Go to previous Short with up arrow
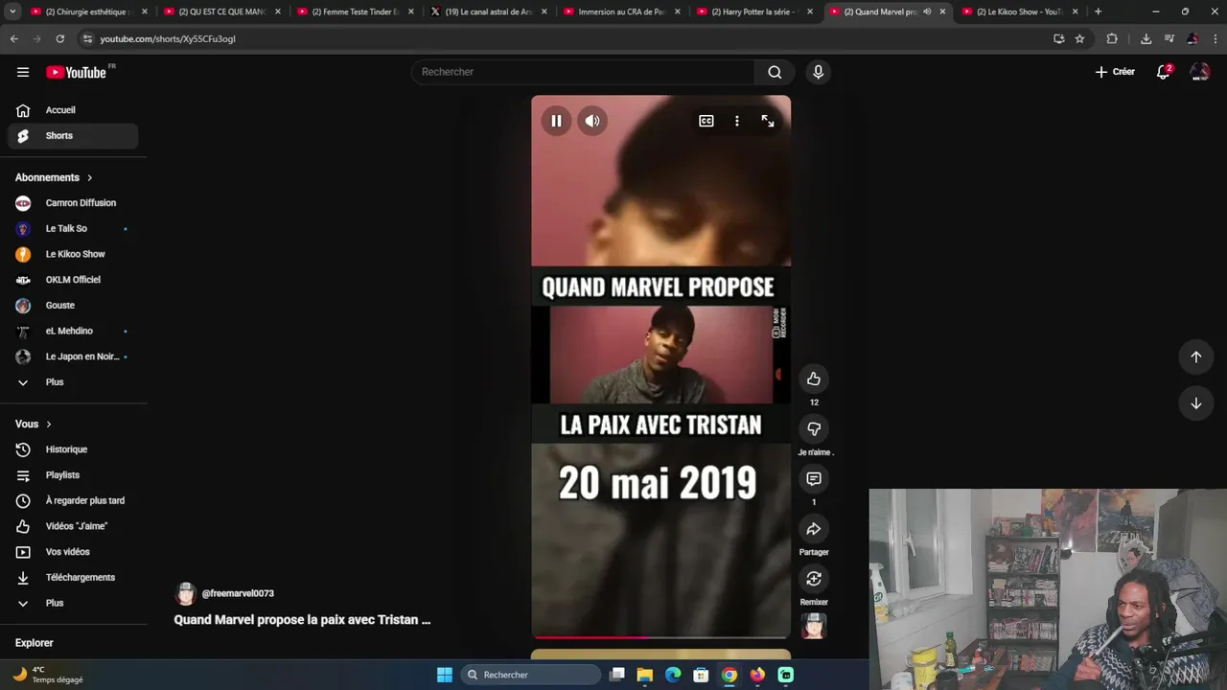Screen dimensions: 1227x690 click(x=1196, y=356)
